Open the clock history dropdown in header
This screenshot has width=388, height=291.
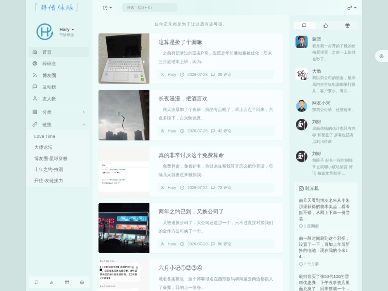[x=107, y=8]
